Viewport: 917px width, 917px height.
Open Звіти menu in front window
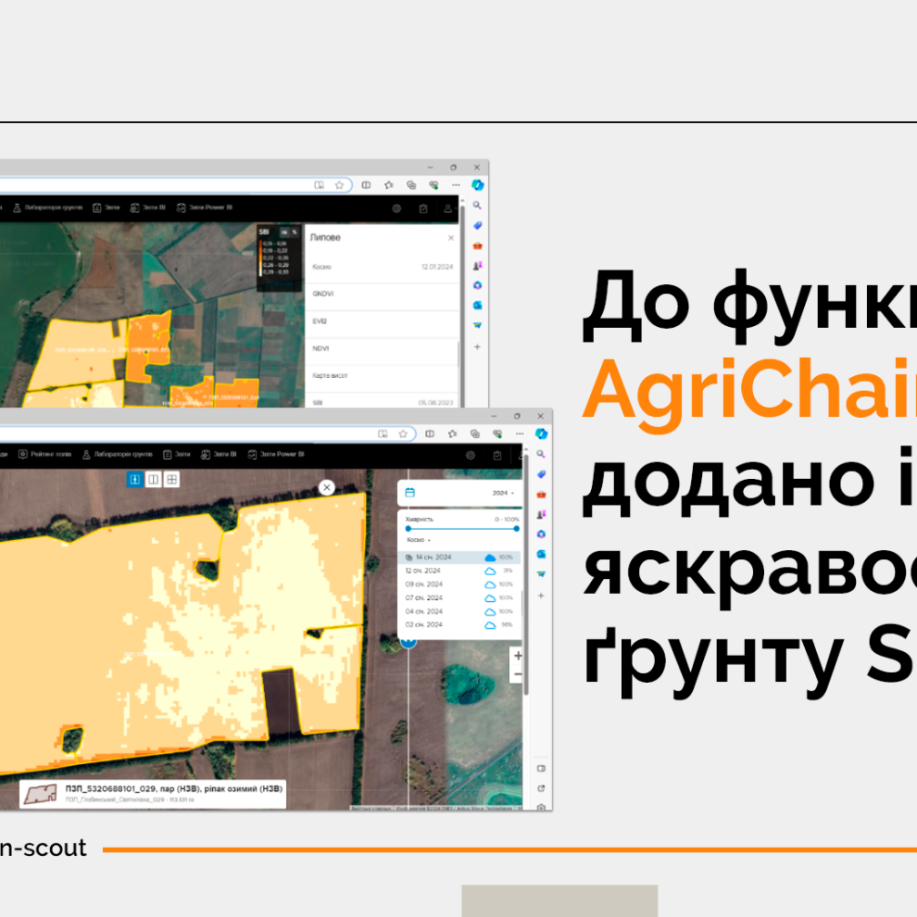pyautogui.click(x=177, y=454)
